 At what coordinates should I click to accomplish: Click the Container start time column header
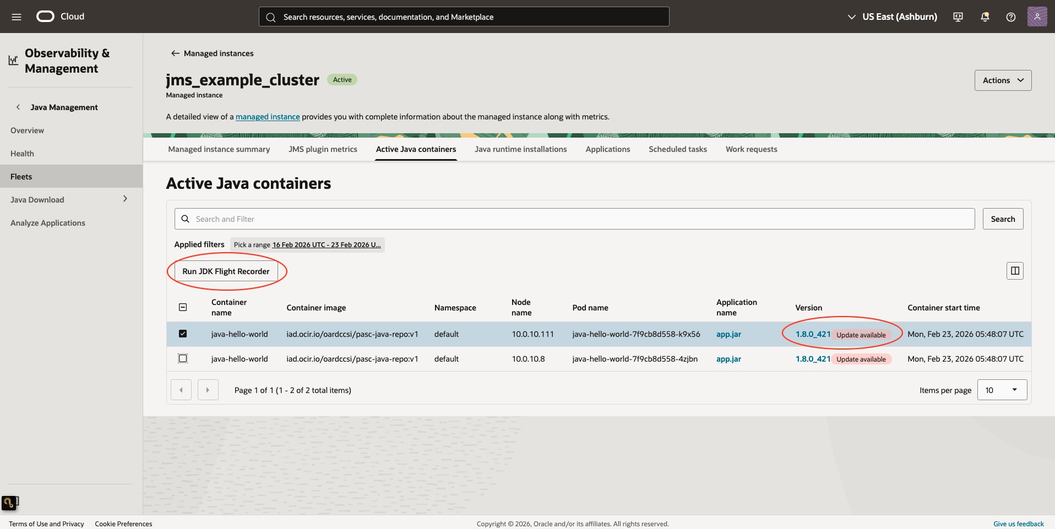[x=943, y=308]
